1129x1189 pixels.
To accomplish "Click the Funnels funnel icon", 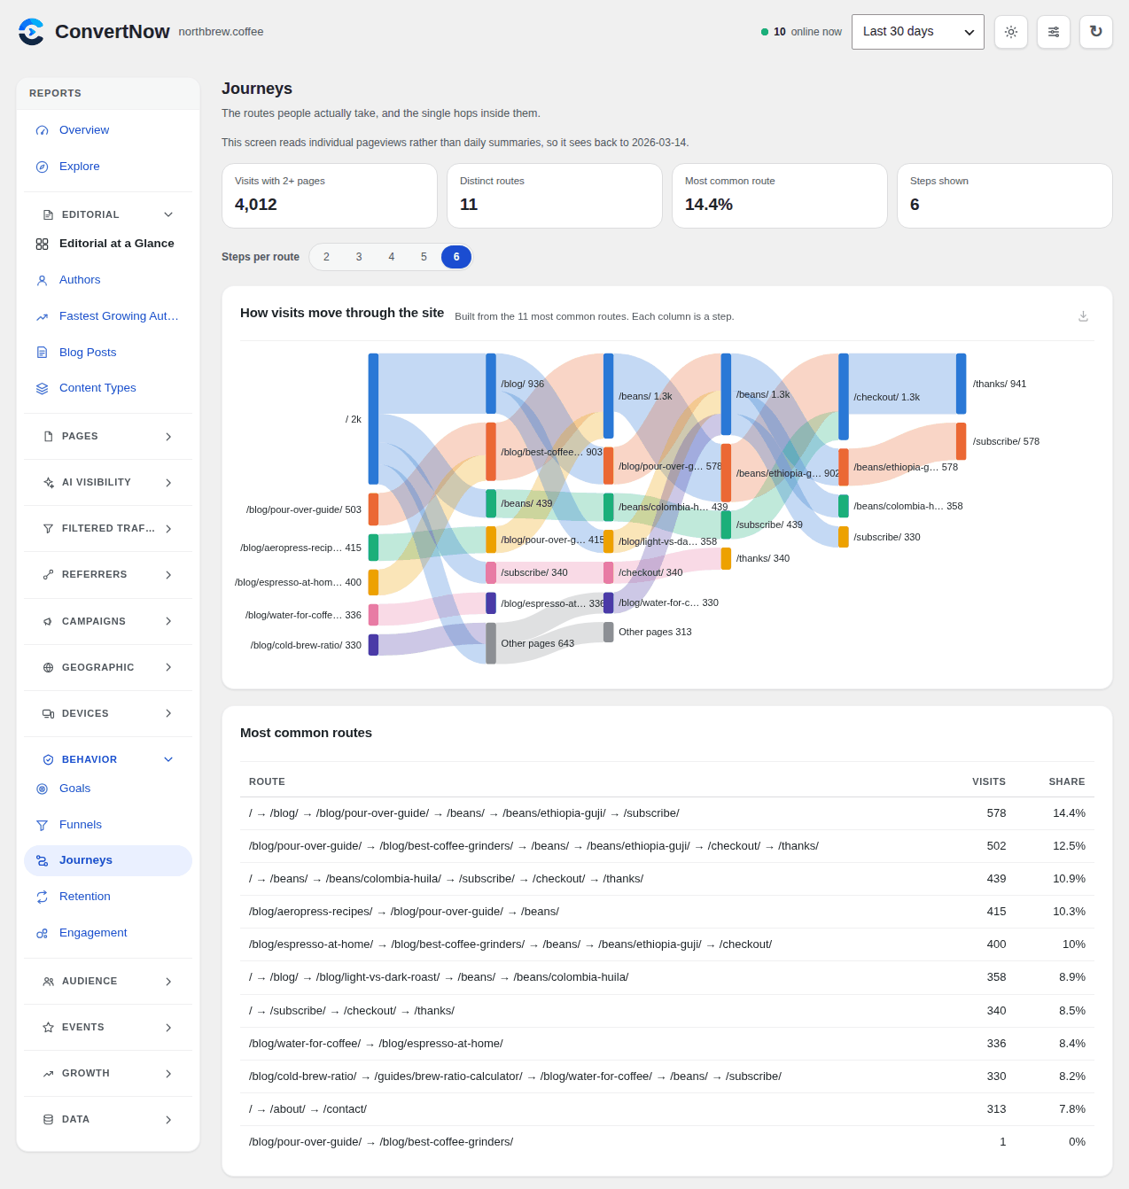I will pyautogui.click(x=42, y=825).
